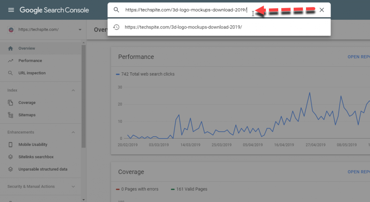Open Sitemaps in sidebar
This screenshot has height=202, width=370.
pyautogui.click(x=40, y=115)
